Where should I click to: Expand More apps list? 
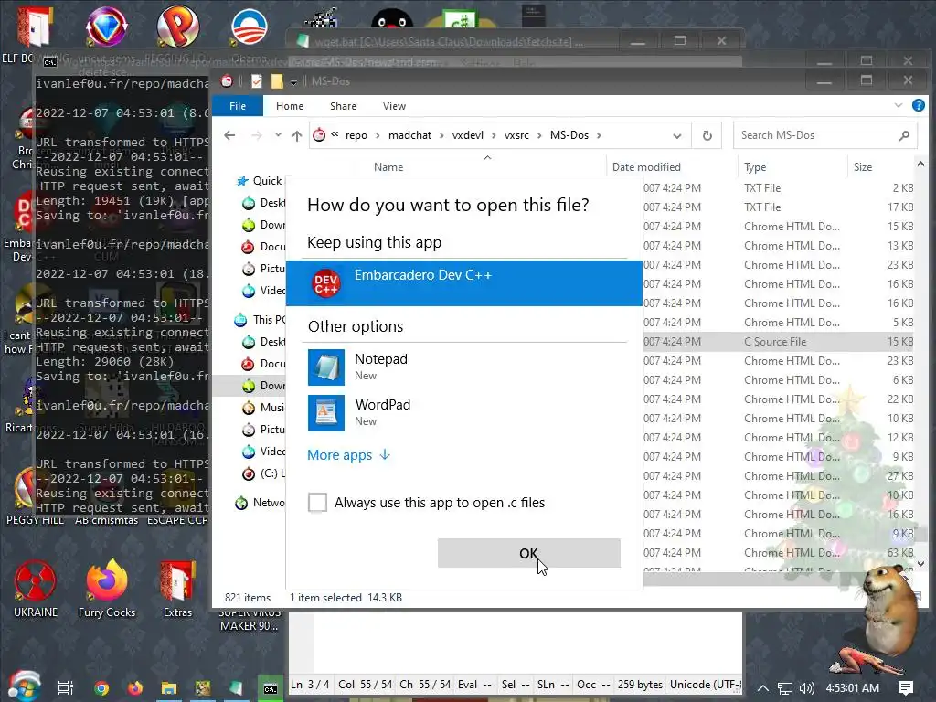click(348, 455)
